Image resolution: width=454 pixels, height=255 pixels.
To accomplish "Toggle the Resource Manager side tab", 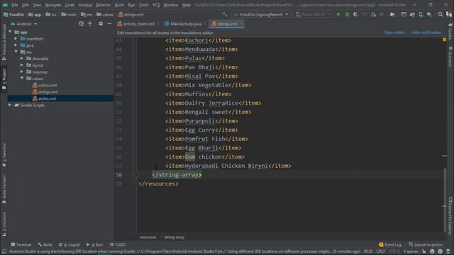I will pyautogui.click(x=4, y=42).
